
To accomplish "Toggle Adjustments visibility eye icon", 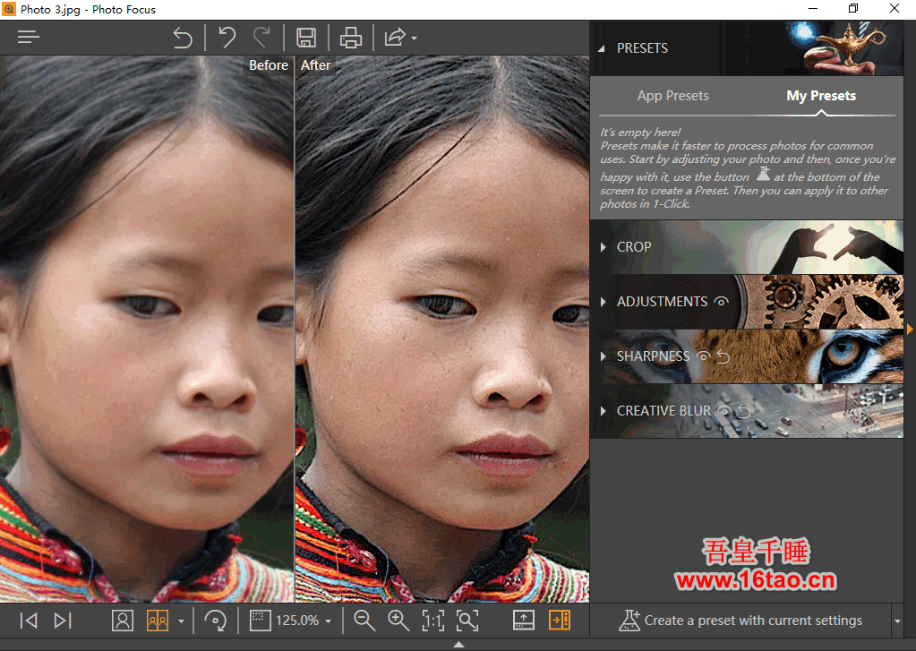I will tap(721, 302).
